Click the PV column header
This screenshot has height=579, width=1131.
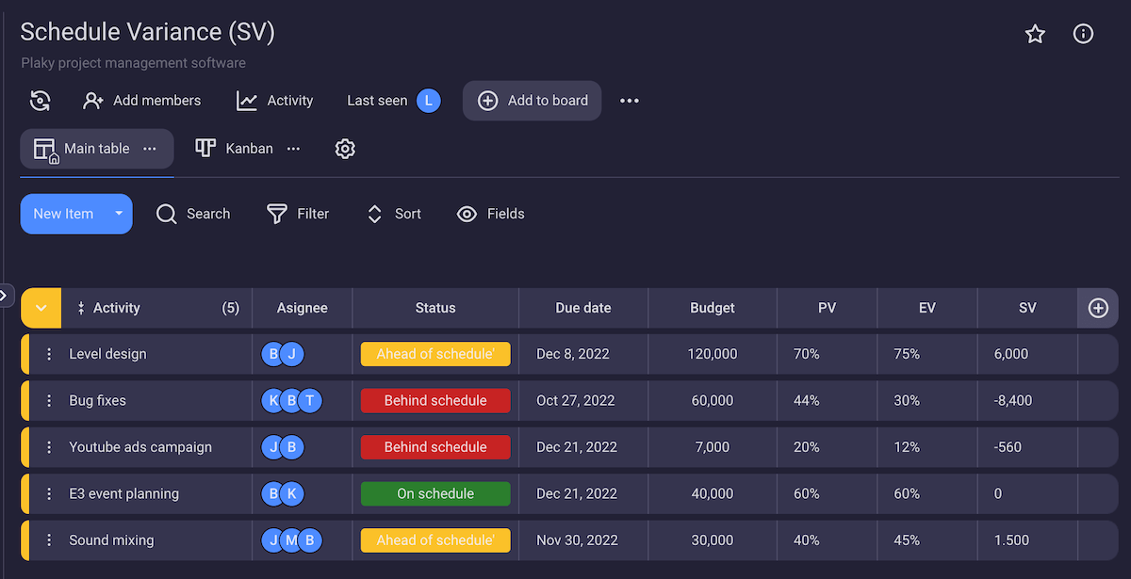828,308
